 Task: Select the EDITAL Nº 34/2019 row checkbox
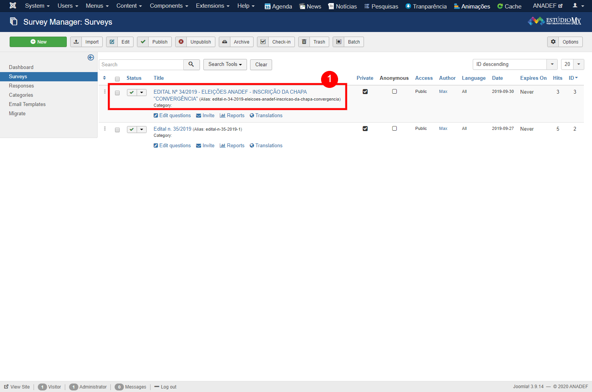(117, 93)
